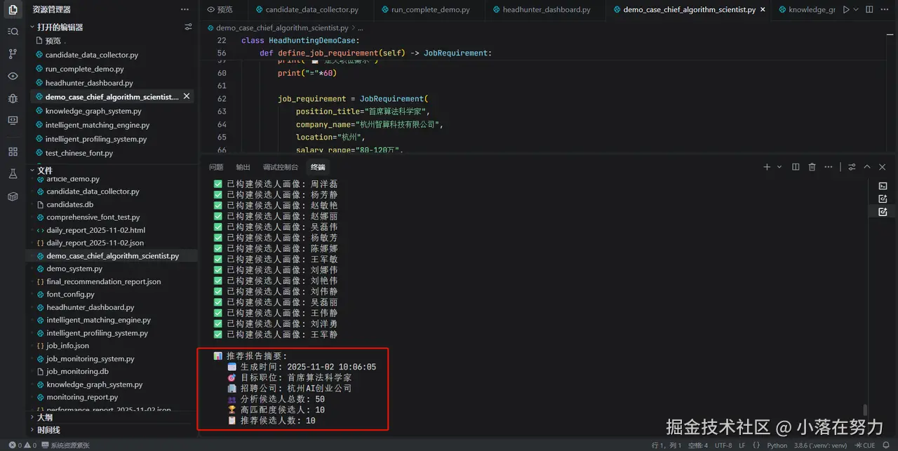Image resolution: width=898 pixels, height=451 pixels.
Task: Close the terminal panel
Action: pos(883,167)
